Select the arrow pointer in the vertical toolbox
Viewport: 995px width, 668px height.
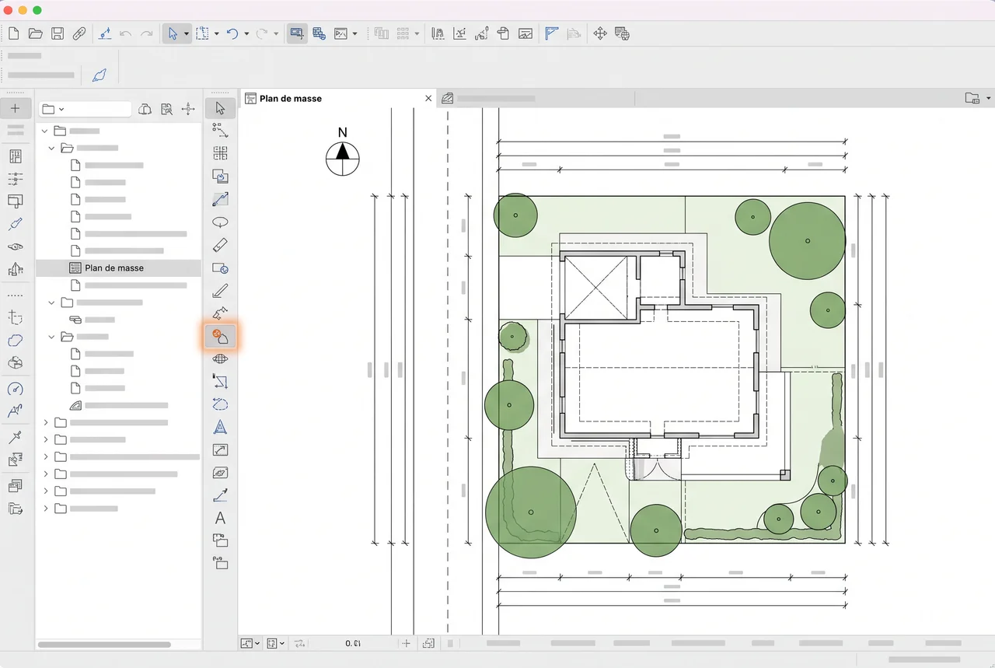point(220,108)
